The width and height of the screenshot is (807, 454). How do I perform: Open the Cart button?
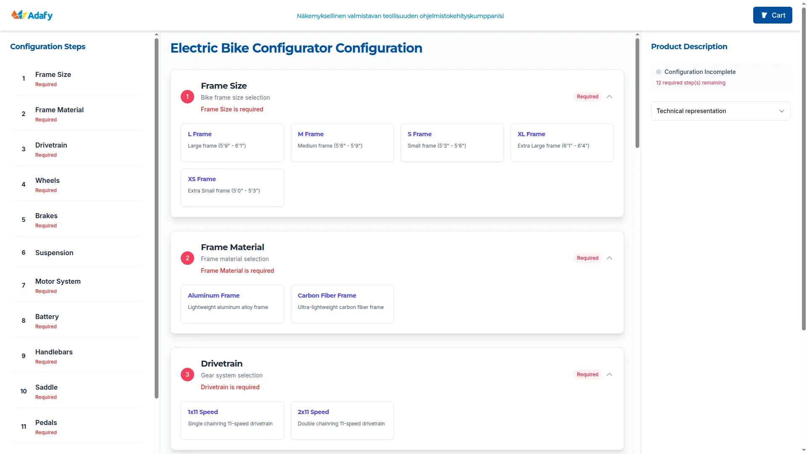pos(772,15)
